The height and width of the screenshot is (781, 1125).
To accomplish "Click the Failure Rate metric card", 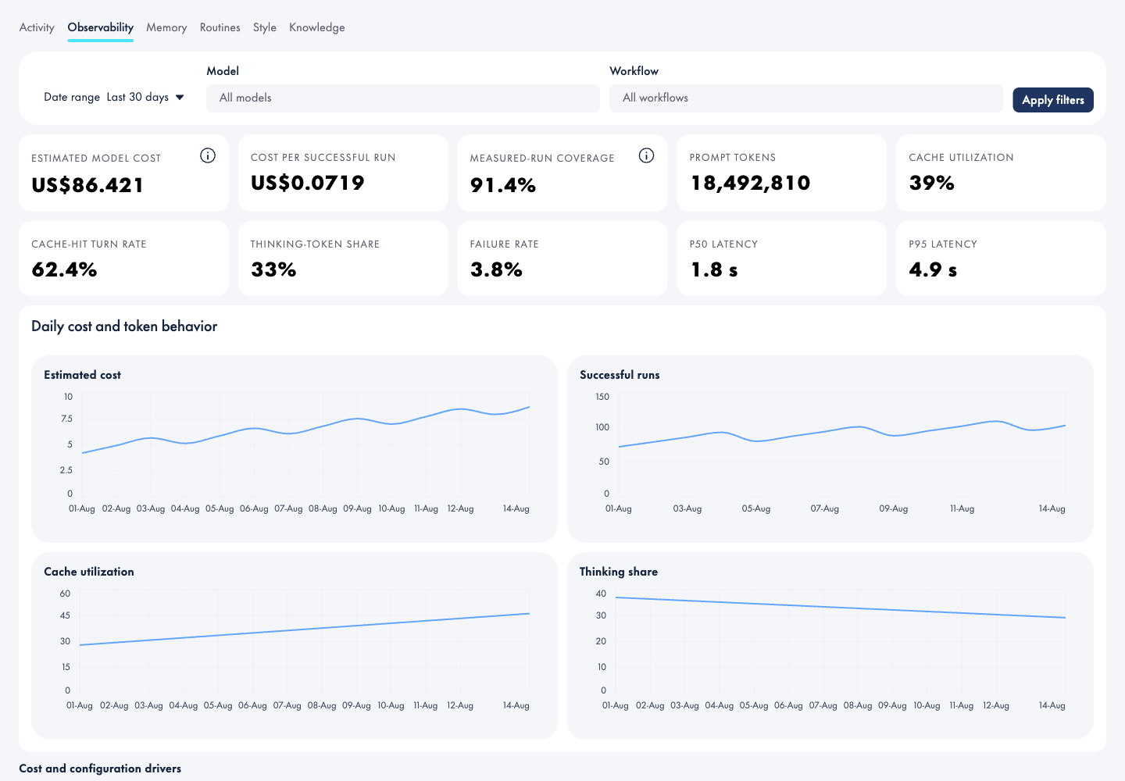I will (x=562, y=259).
